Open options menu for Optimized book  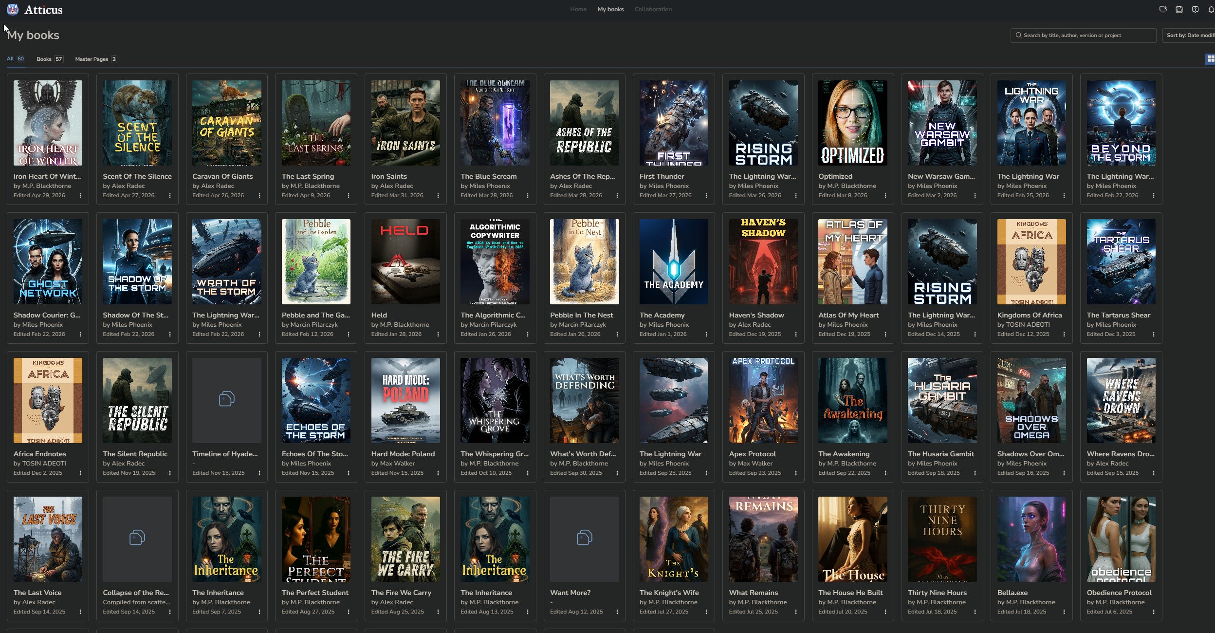(x=885, y=195)
